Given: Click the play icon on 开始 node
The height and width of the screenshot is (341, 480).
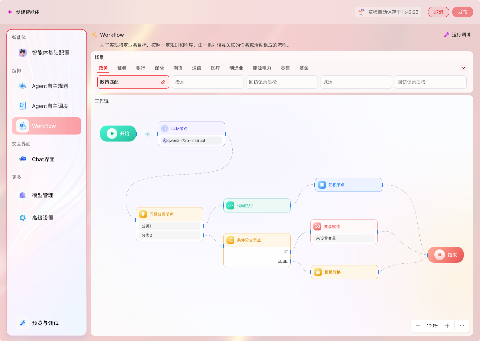Looking at the screenshot, I should coord(112,134).
